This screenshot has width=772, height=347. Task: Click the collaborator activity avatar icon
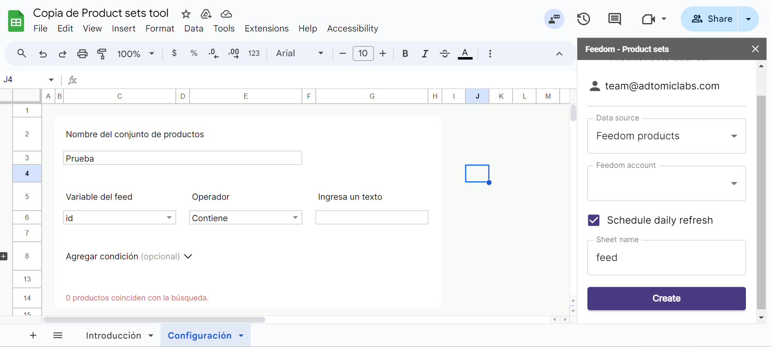pyautogui.click(x=554, y=19)
